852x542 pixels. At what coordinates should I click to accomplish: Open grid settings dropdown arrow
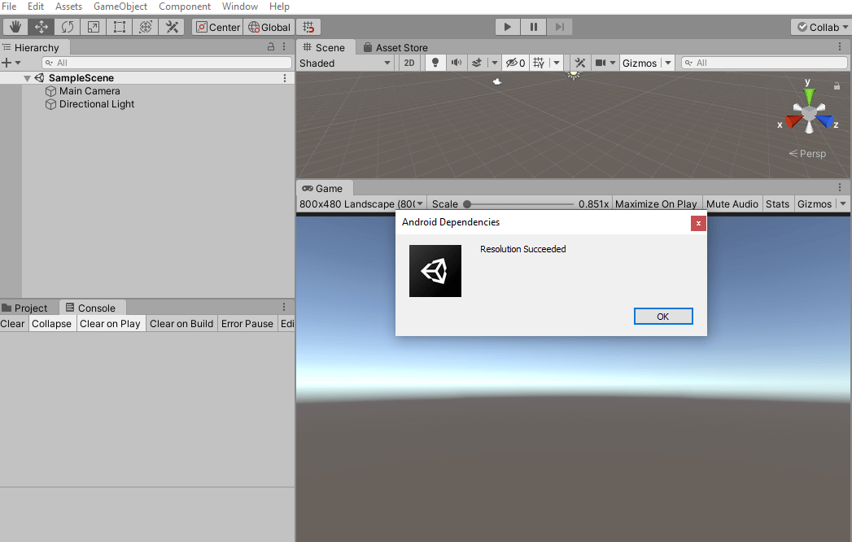click(557, 63)
